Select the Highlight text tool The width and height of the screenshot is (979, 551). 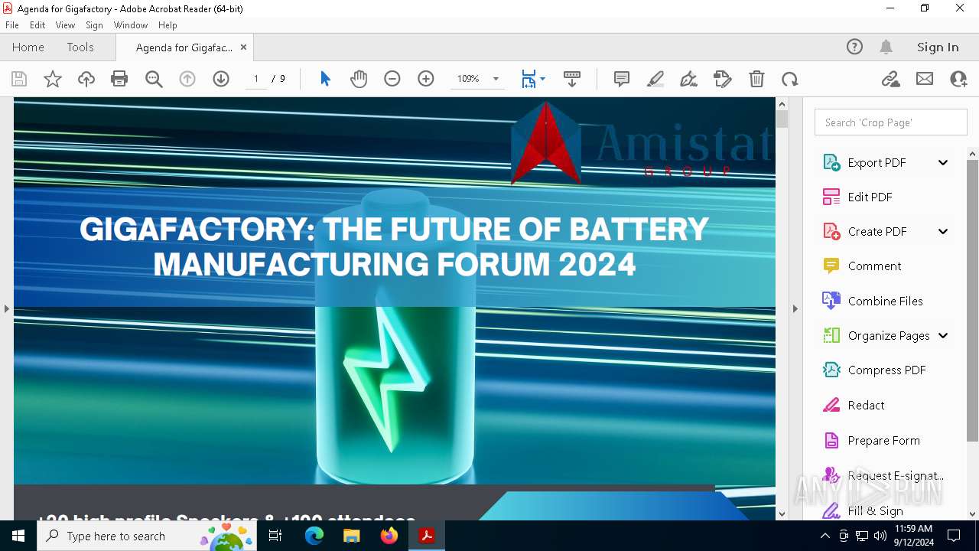[655, 79]
